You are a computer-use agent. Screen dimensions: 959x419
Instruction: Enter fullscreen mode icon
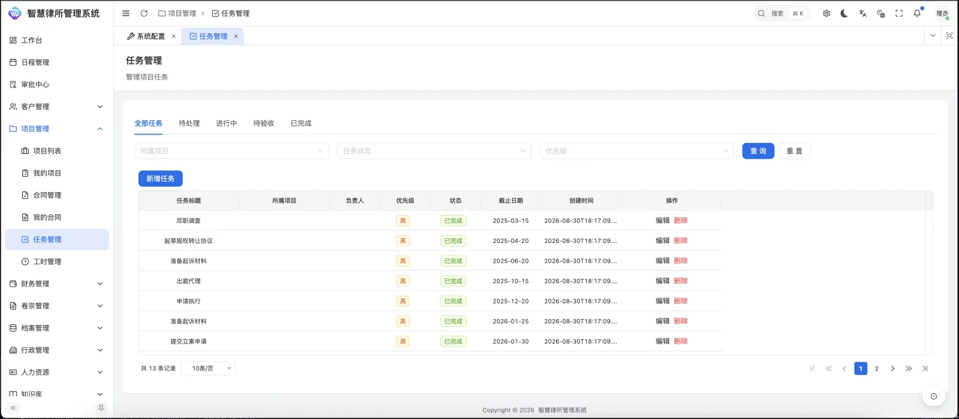(x=899, y=13)
